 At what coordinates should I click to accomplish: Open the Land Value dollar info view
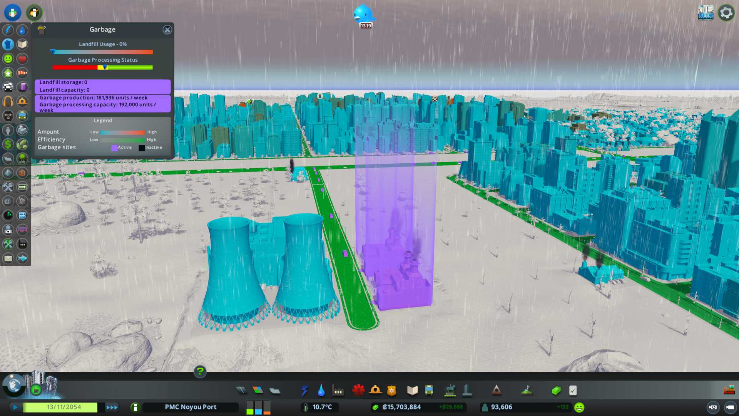coord(8,144)
